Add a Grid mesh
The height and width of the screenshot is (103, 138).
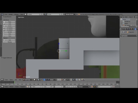9,40
